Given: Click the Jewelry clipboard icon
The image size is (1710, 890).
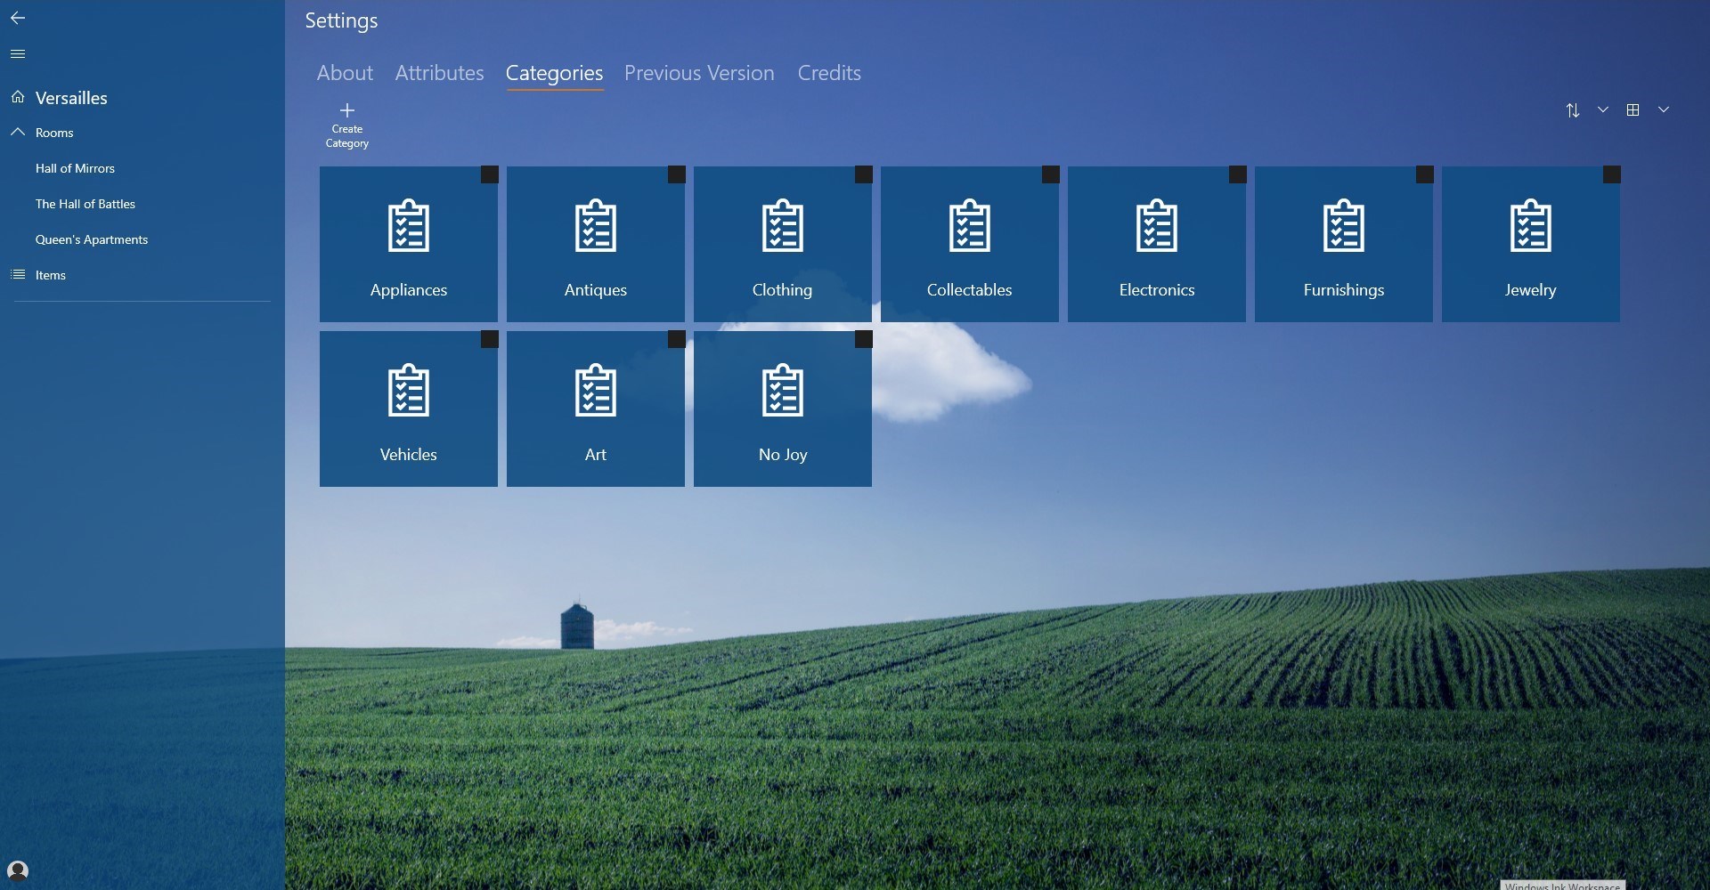Looking at the screenshot, I should tap(1531, 225).
